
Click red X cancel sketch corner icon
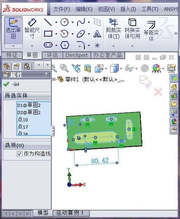(x=158, y=92)
